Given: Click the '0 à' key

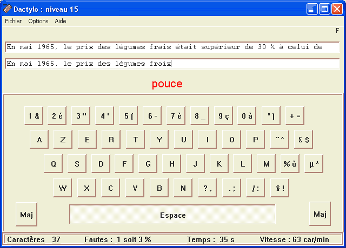Looking at the screenshot, I should (247, 116).
